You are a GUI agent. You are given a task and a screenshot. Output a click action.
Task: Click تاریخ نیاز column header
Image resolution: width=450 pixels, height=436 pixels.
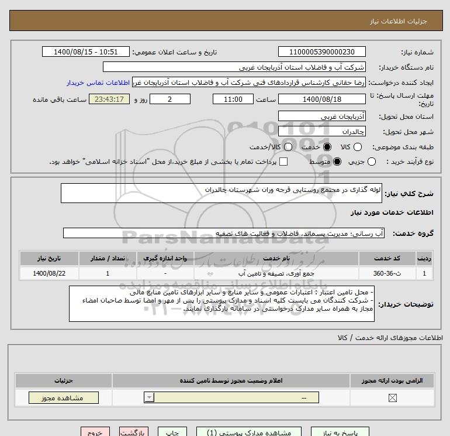pos(49,258)
